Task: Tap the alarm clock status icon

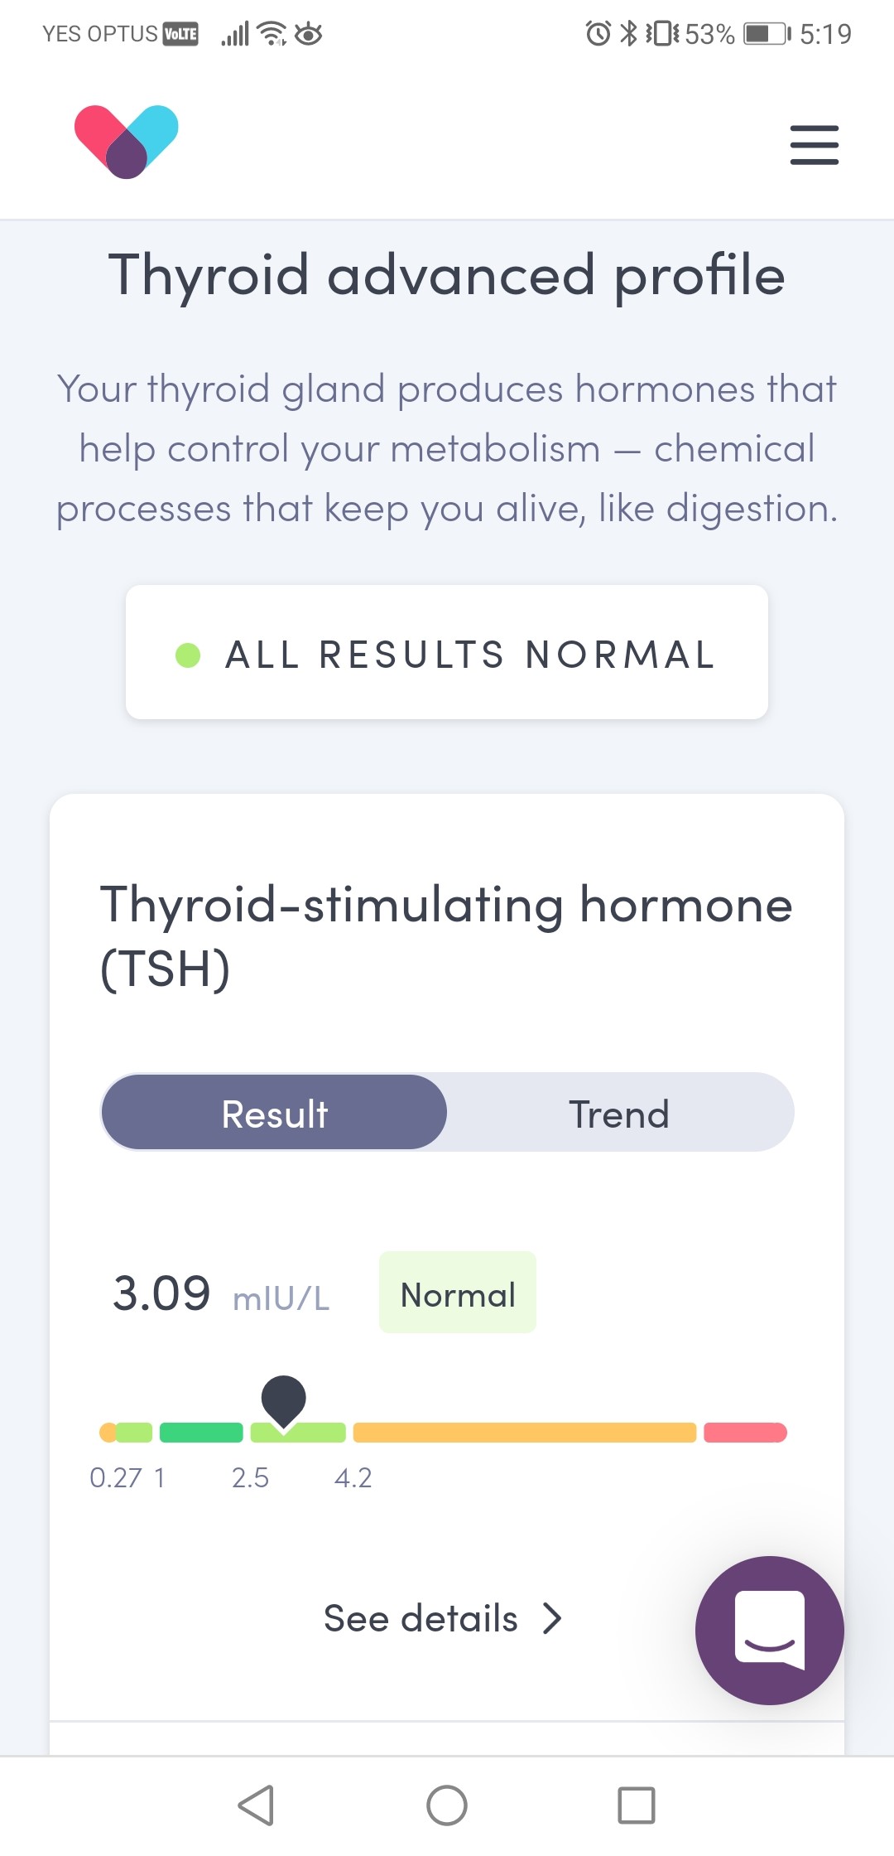Action: tap(598, 34)
